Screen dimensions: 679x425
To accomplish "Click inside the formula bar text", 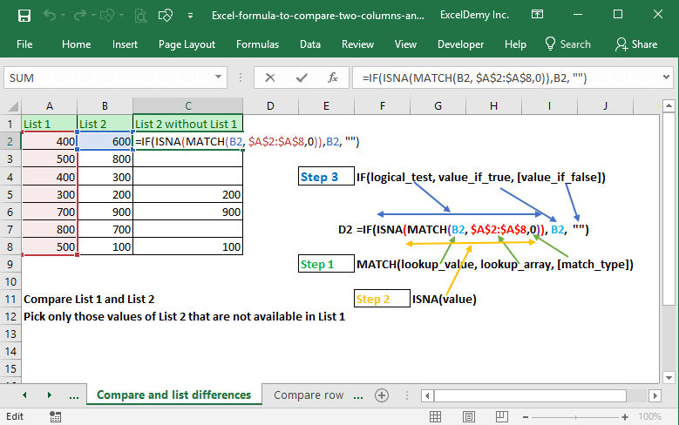I will (x=474, y=78).
